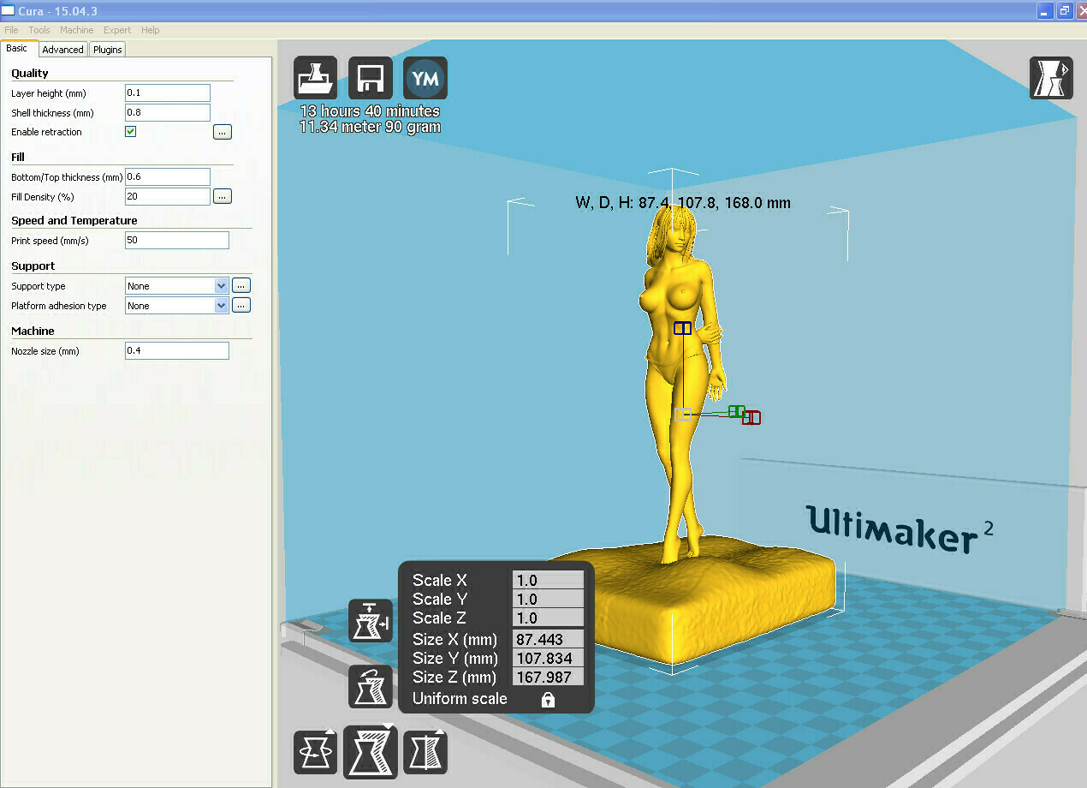Select the Rotate tool
The image size is (1087, 788).
tap(315, 752)
